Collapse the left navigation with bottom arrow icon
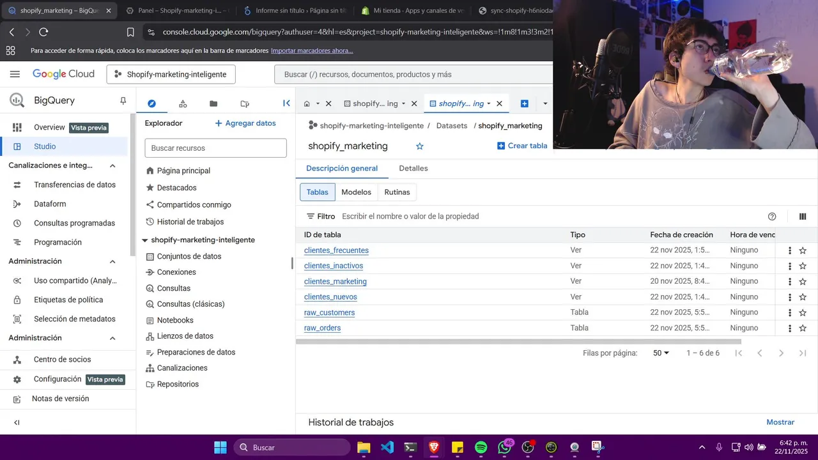Screen dimensions: 818x460 tap(17, 422)
